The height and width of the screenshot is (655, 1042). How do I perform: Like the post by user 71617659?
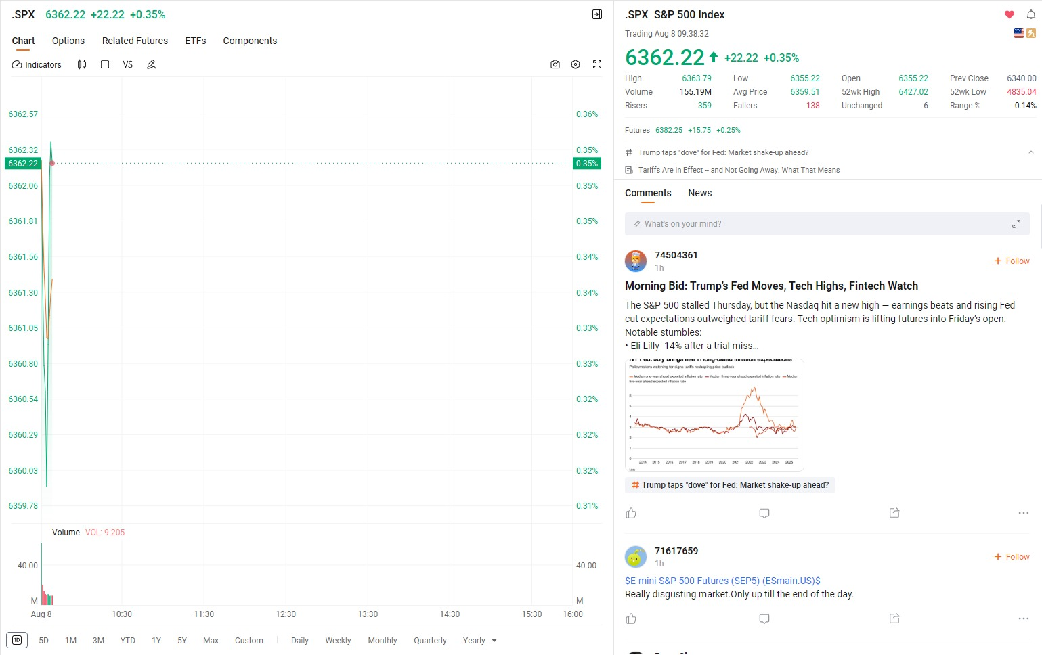click(631, 618)
